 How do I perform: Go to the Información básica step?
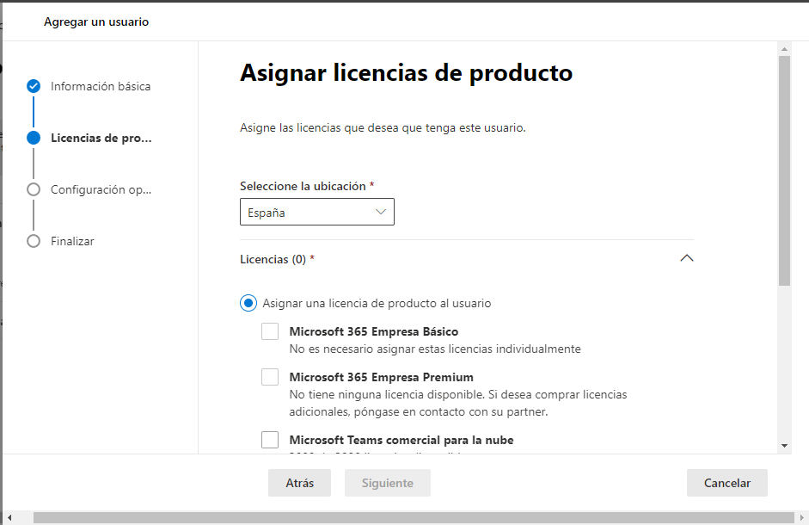tap(101, 86)
